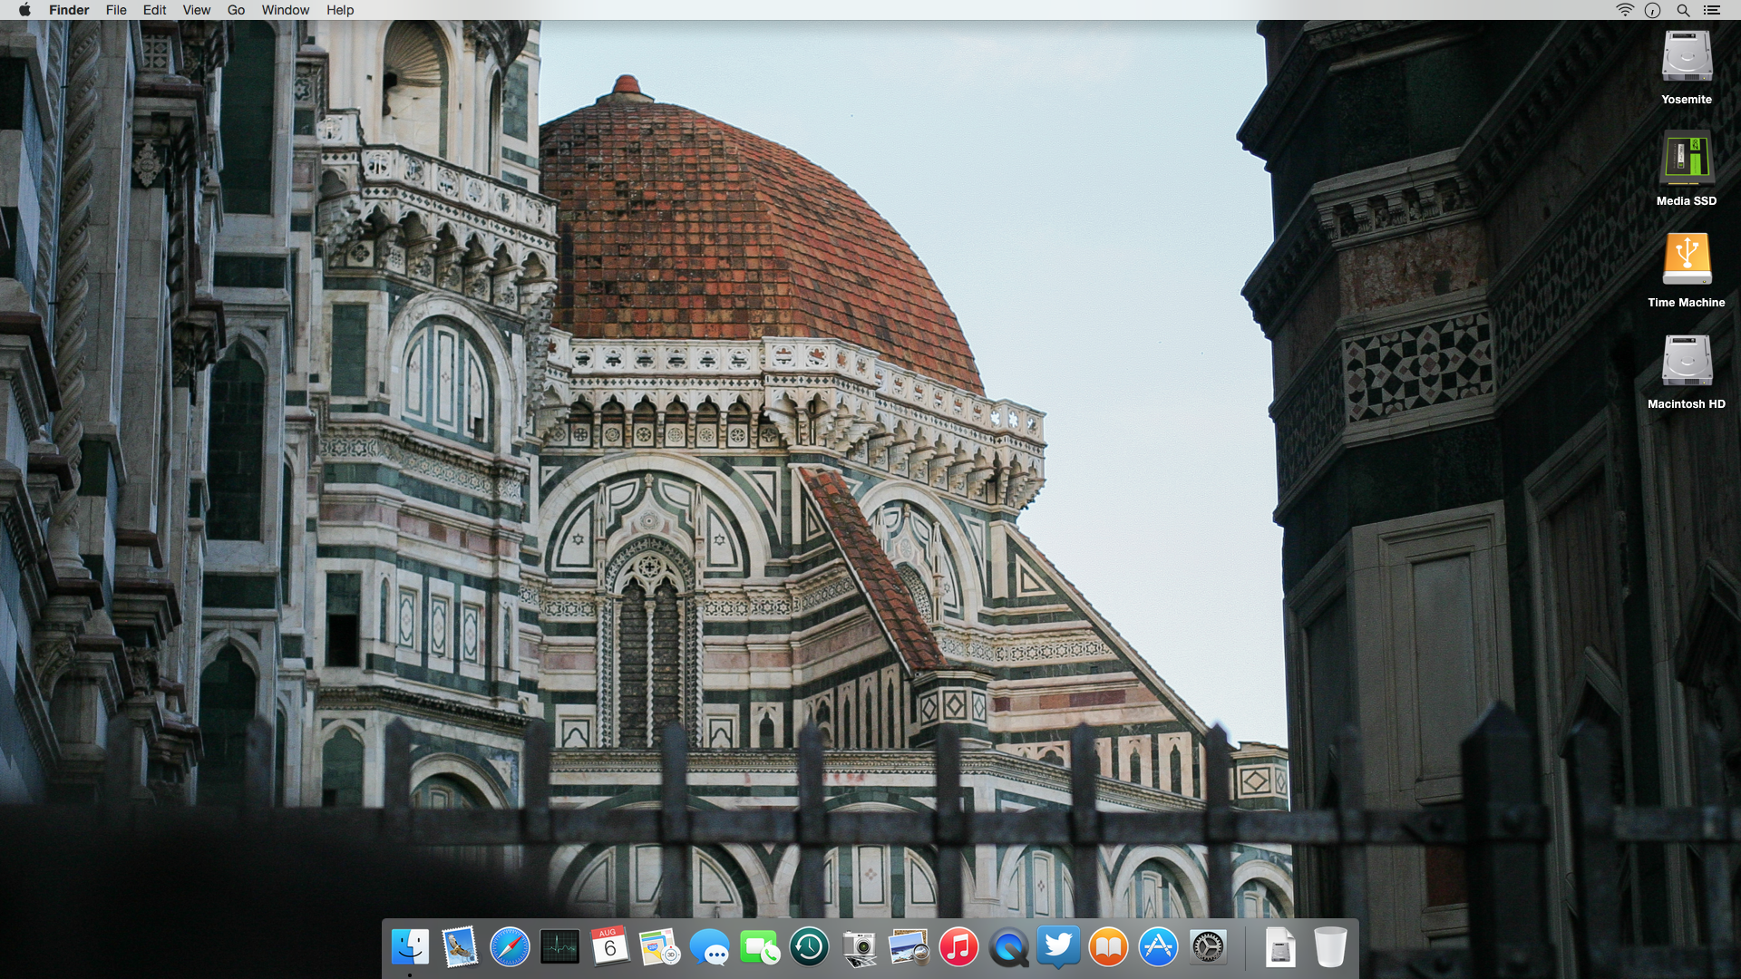Open the Go menu
The image size is (1741, 979).
pos(236,10)
